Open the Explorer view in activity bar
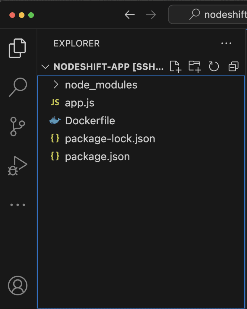Viewport: 247px width, 309px height. (17, 48)
